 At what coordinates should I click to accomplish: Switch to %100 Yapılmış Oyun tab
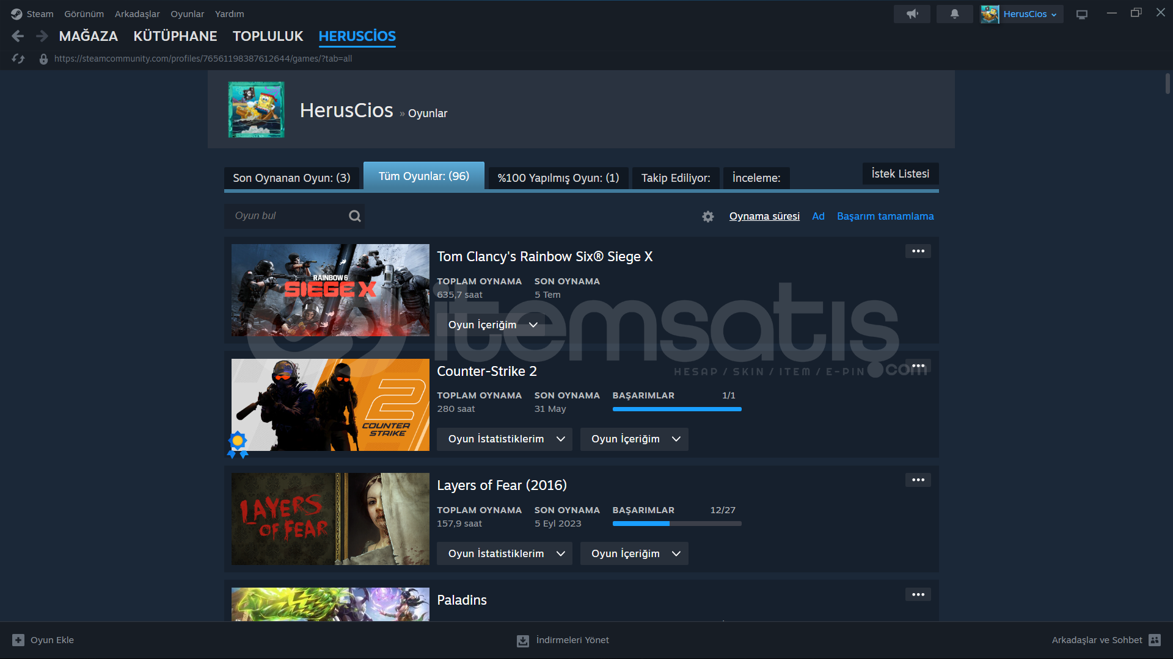(x=558, y=178)
